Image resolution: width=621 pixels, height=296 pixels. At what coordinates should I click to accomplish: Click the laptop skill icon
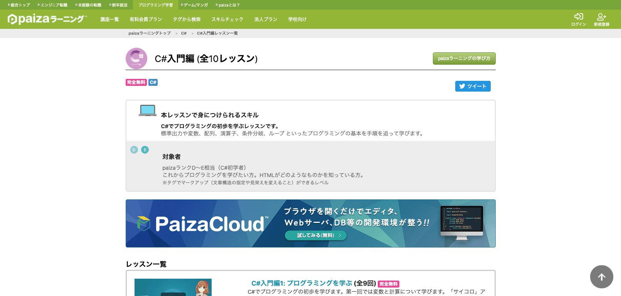(x=147, y=110)
